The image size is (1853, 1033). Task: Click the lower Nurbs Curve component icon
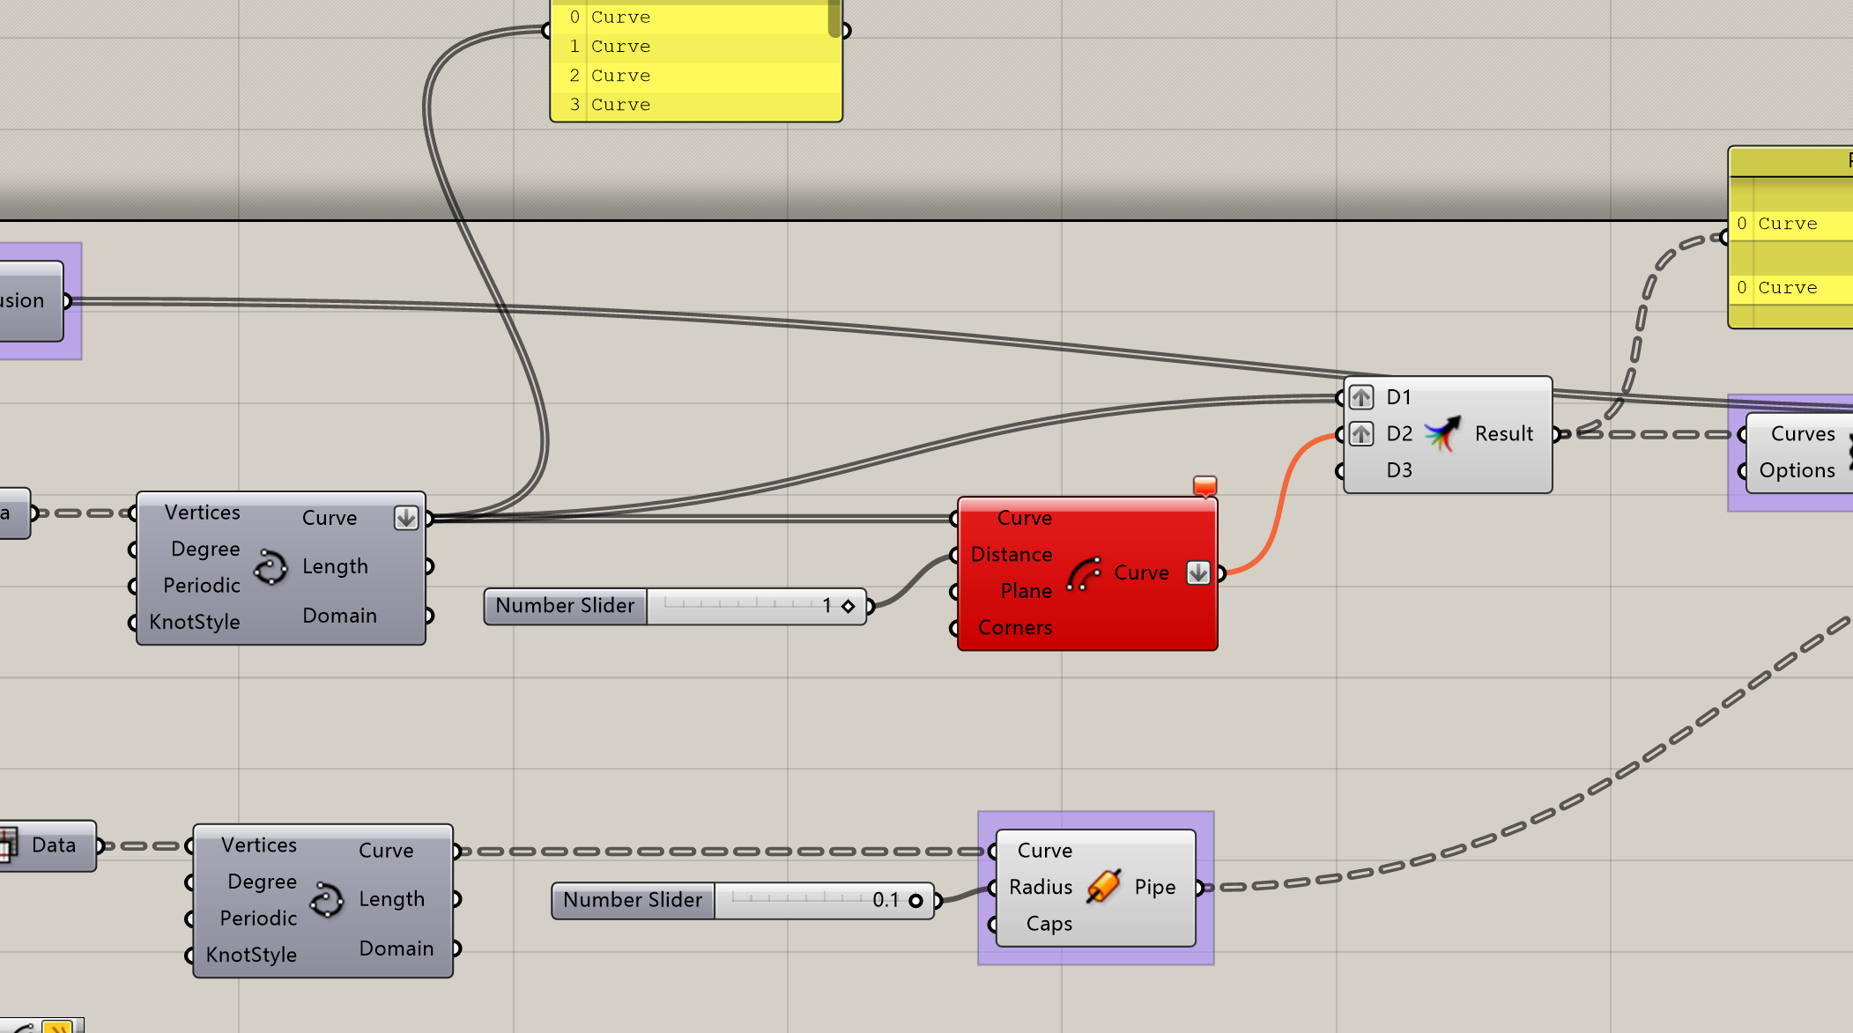327,900
